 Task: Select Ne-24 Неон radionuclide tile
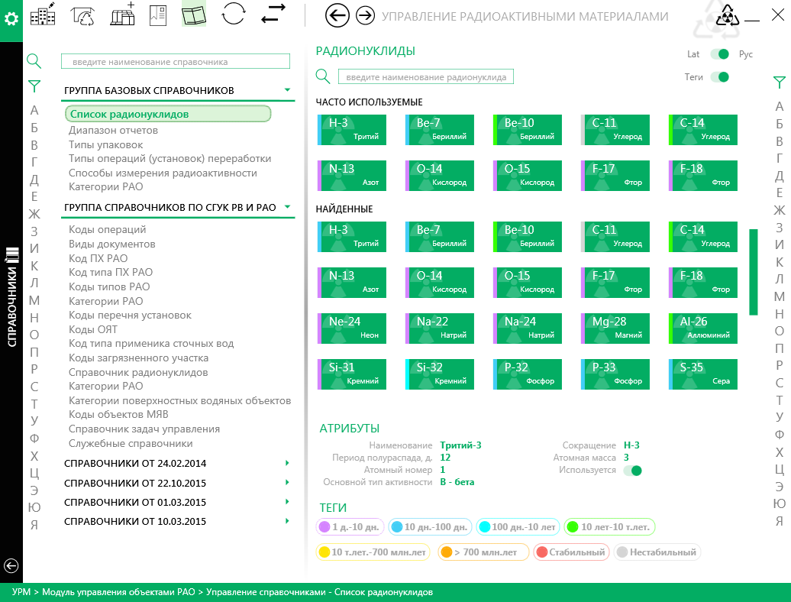pos(352,329)
